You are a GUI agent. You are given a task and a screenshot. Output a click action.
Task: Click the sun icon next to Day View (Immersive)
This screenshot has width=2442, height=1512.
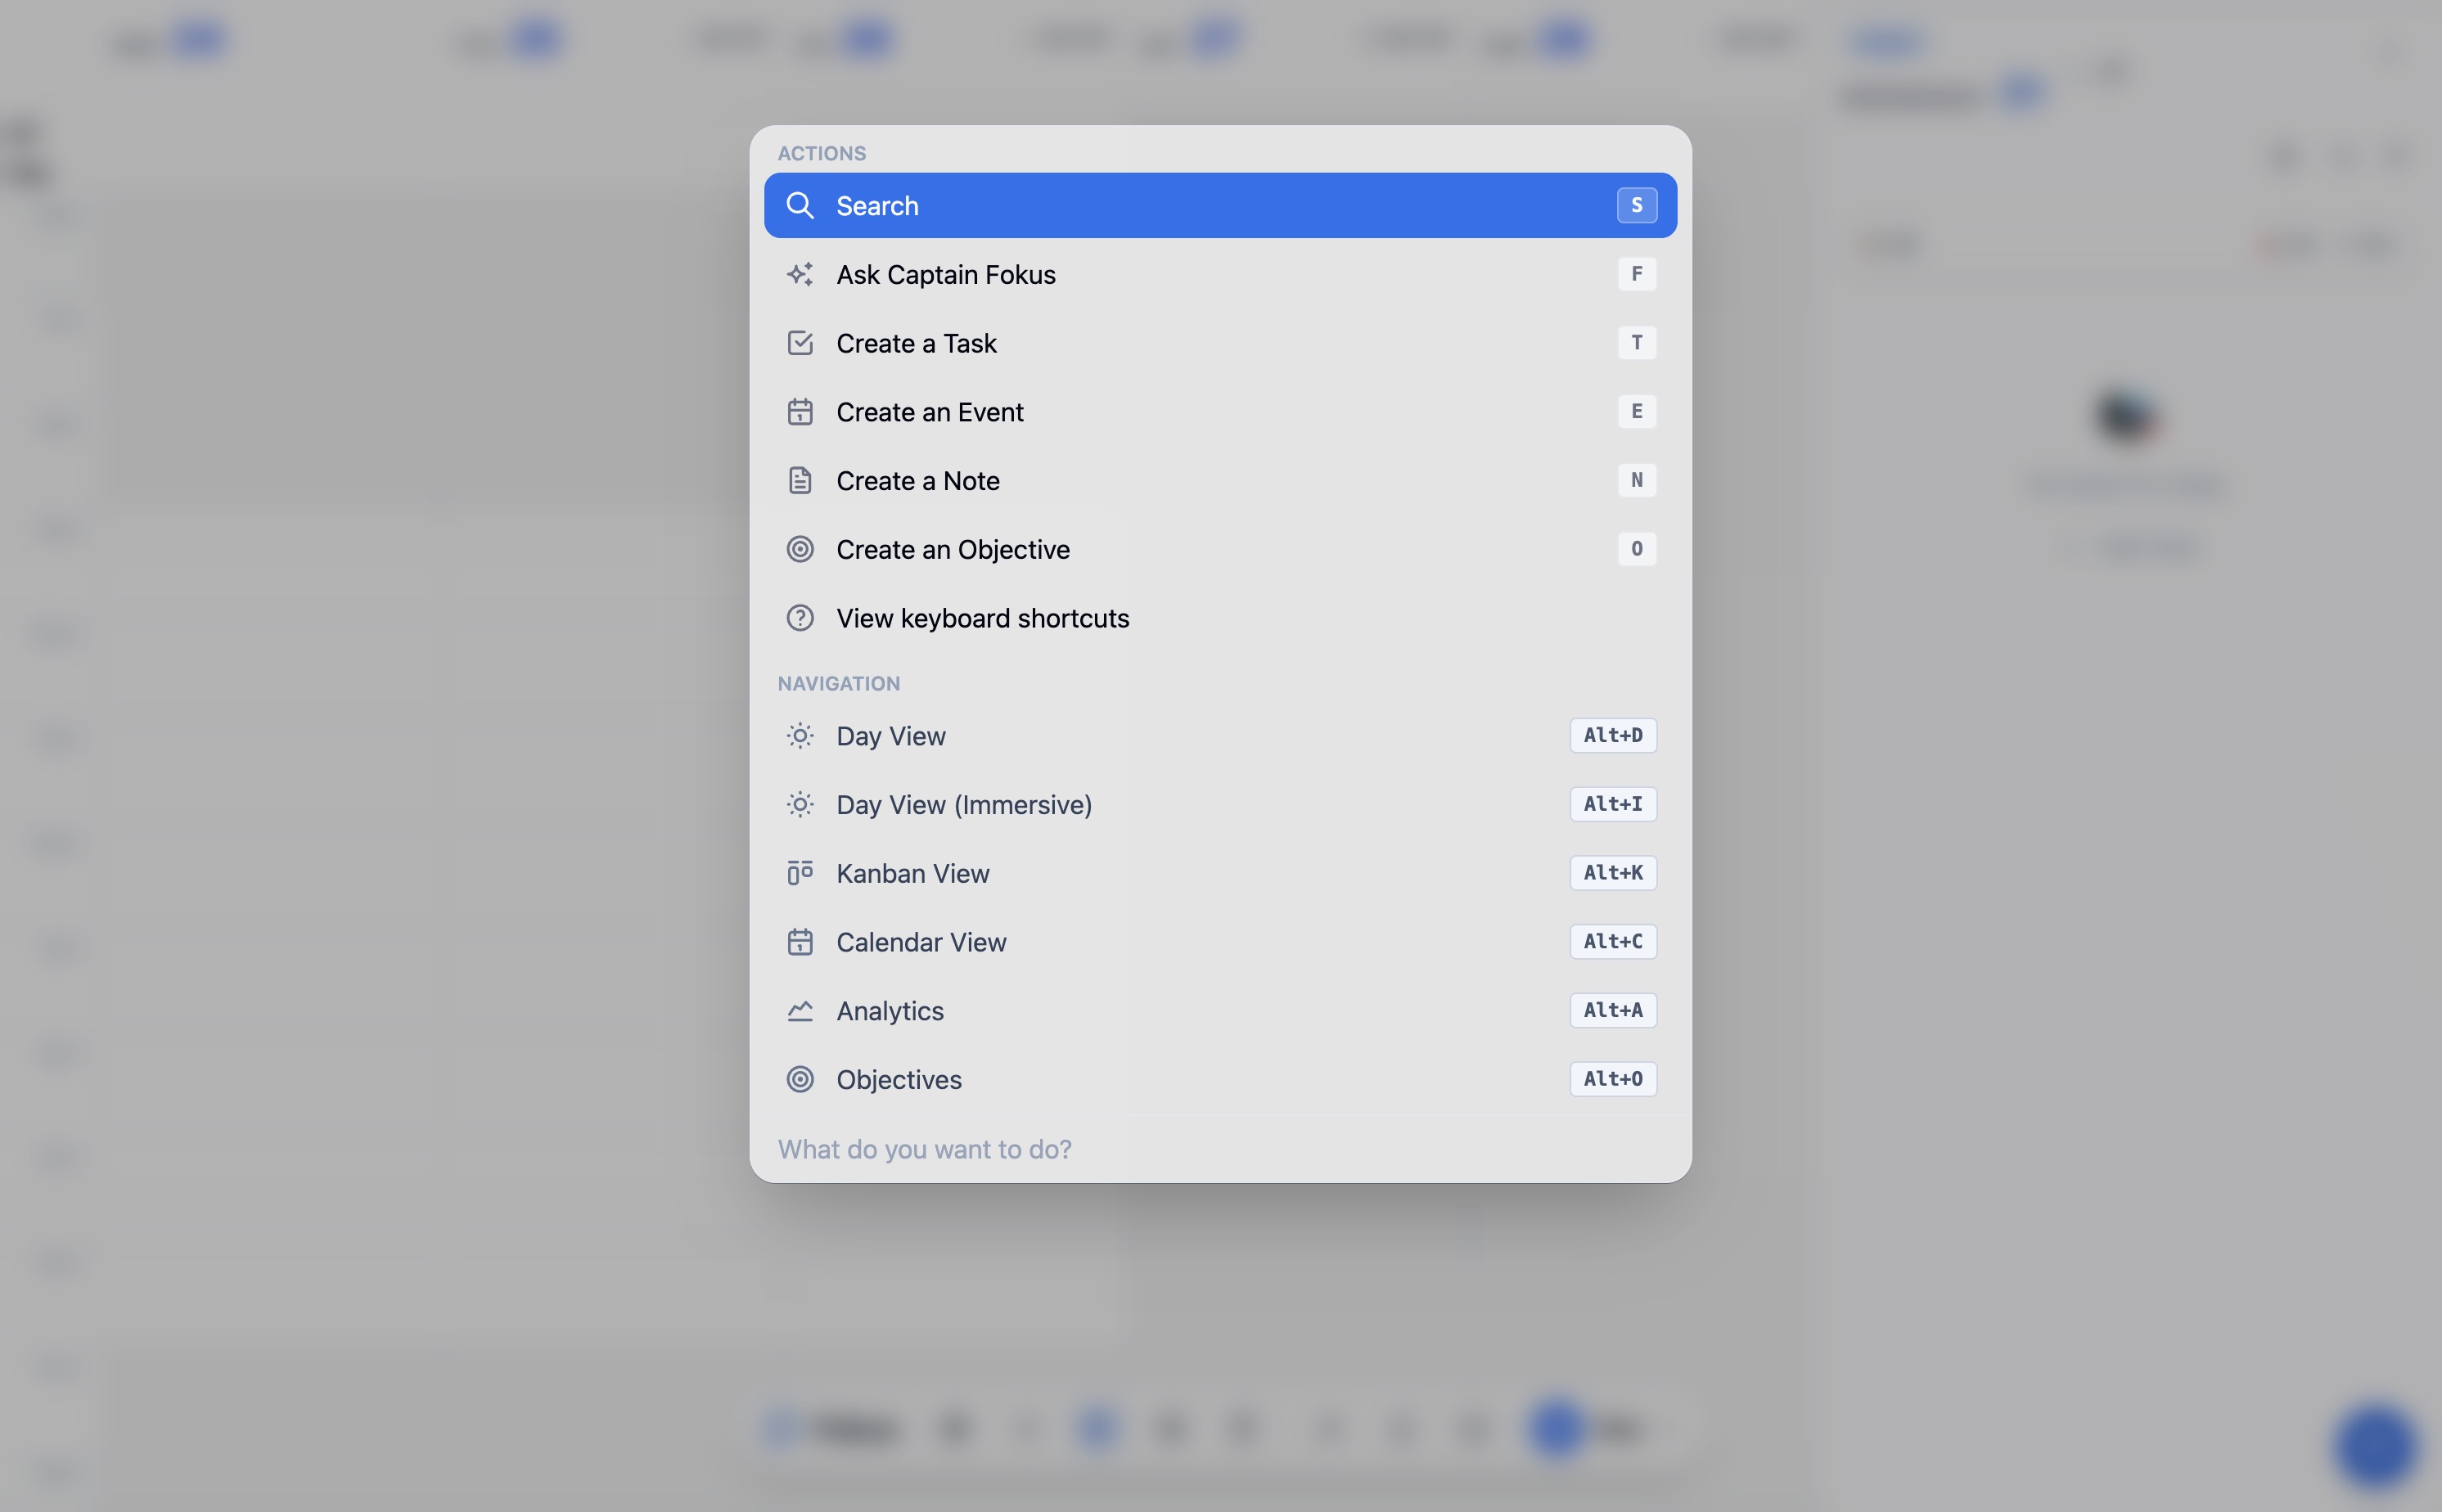point(799,805)
